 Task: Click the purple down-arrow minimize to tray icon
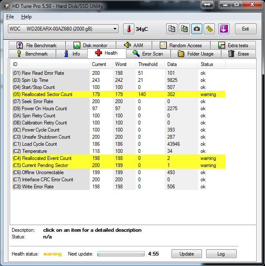pyautogui.click(x=224, y=29)
